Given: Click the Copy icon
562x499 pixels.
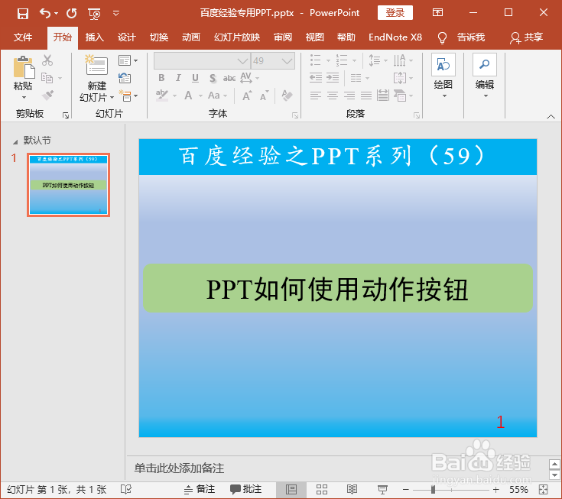Looking at the screenshot, I should (47, 78).
